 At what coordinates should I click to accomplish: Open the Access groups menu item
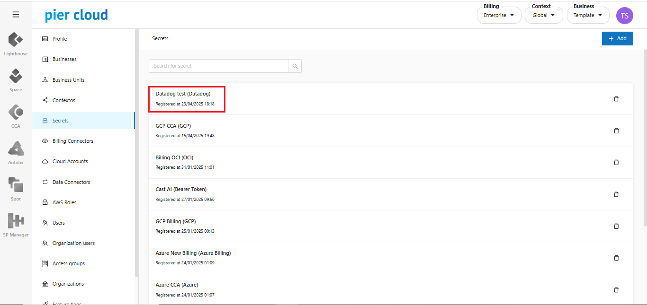point(69,263)
